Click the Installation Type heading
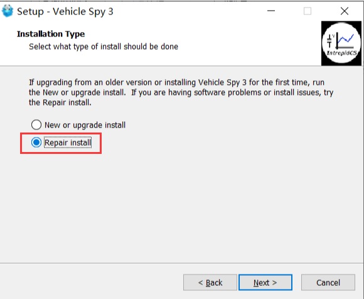The width and height of the screenshot is (364, 299). (x=51, y=34)
